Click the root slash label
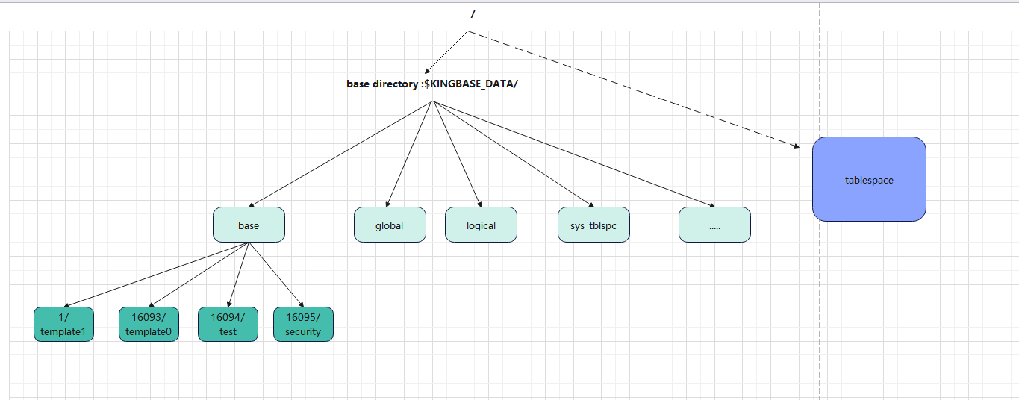Viewport: 1019px width, 400px height. 473,14
